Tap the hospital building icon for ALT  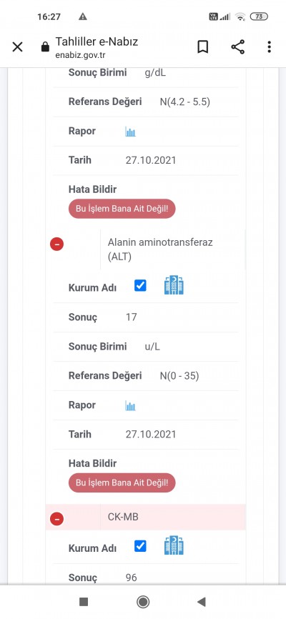pyautogui.click(x=174, y=285)
